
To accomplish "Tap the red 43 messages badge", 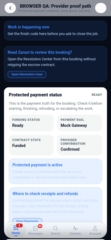I will click(40, 226).
